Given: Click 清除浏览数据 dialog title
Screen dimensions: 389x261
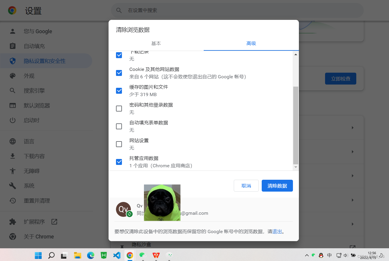Looking at the screenshot, I should [133, 30].
